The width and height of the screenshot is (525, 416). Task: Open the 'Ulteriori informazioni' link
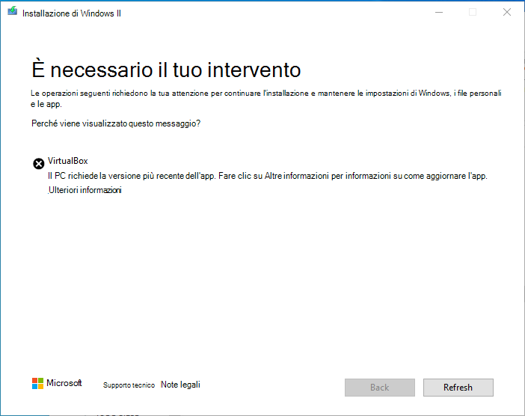coord(85,190)
